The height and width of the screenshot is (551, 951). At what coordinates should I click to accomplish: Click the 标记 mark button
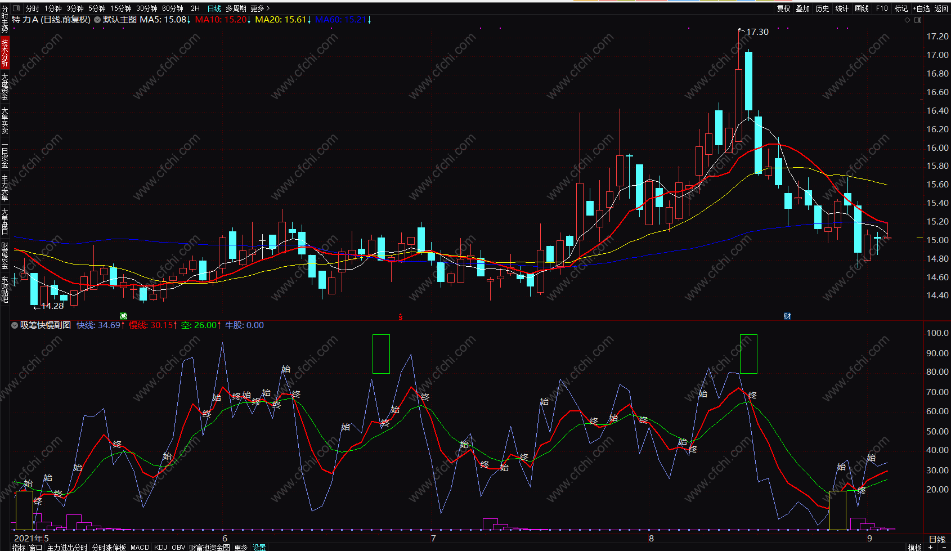[x=901, y=8]
